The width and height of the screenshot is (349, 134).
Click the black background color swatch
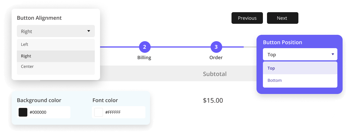coord(23,112)
